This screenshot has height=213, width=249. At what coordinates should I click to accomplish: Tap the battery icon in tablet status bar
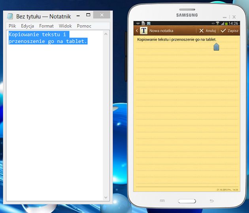pyautogui.click(x=226, y=23)
